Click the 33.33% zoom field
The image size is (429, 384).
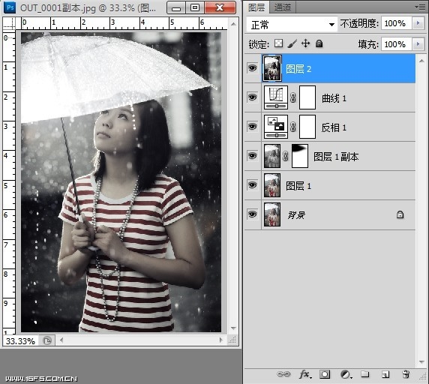pos(21,341)
